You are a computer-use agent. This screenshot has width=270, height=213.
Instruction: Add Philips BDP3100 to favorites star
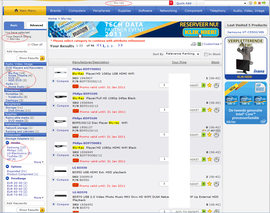tap(209, 110)
